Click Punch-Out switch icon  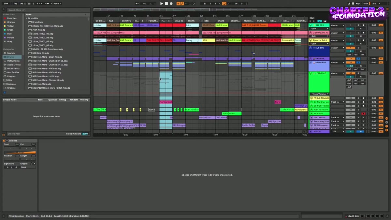(229, 4)
